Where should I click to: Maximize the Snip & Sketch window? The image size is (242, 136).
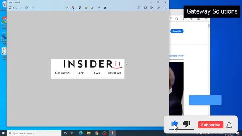click(x=158, y=2)
